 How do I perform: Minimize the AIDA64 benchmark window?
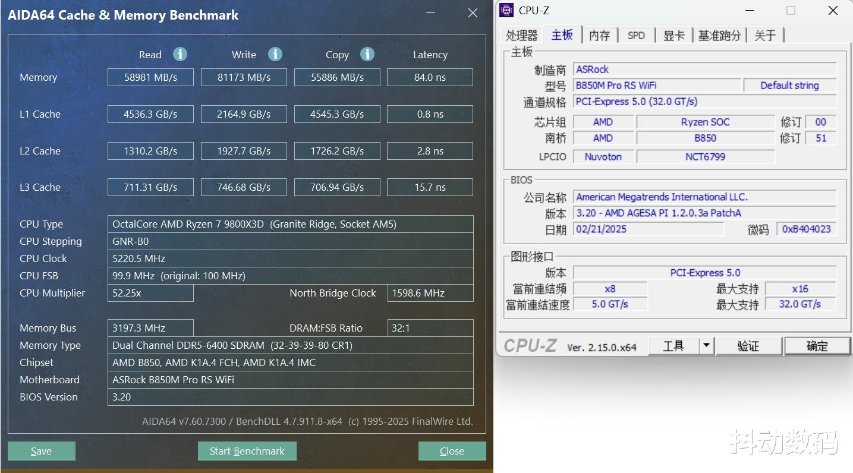(432, 13)
